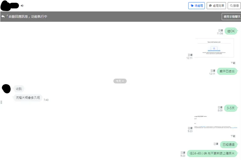Click the sender's blacked-out avatar
This screenshot has width=241, height=160.
tap(6, 89)
